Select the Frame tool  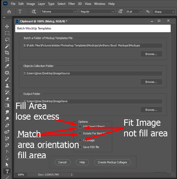(7, 59)
